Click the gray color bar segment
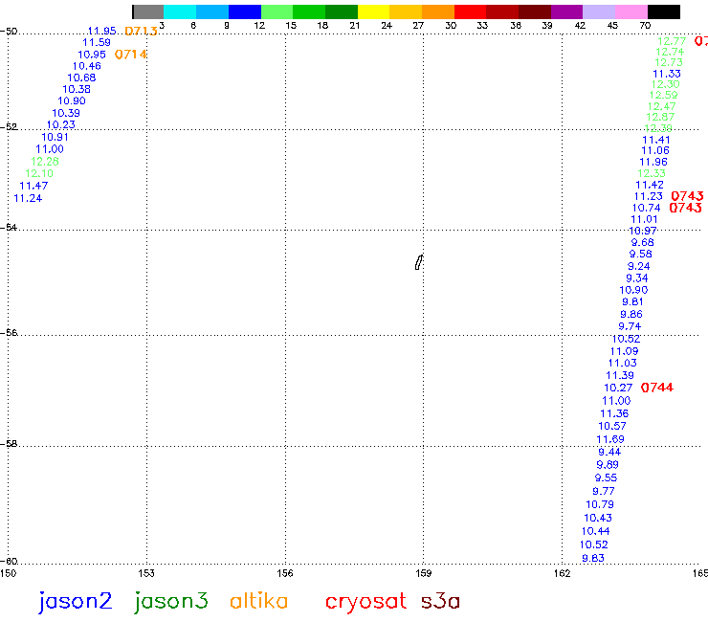Image resolution: width=708 pixels, height=622 pixels. pyautogui.click(x=148, y=11)
